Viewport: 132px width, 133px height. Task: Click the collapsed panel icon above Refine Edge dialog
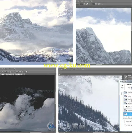(126, 77)
